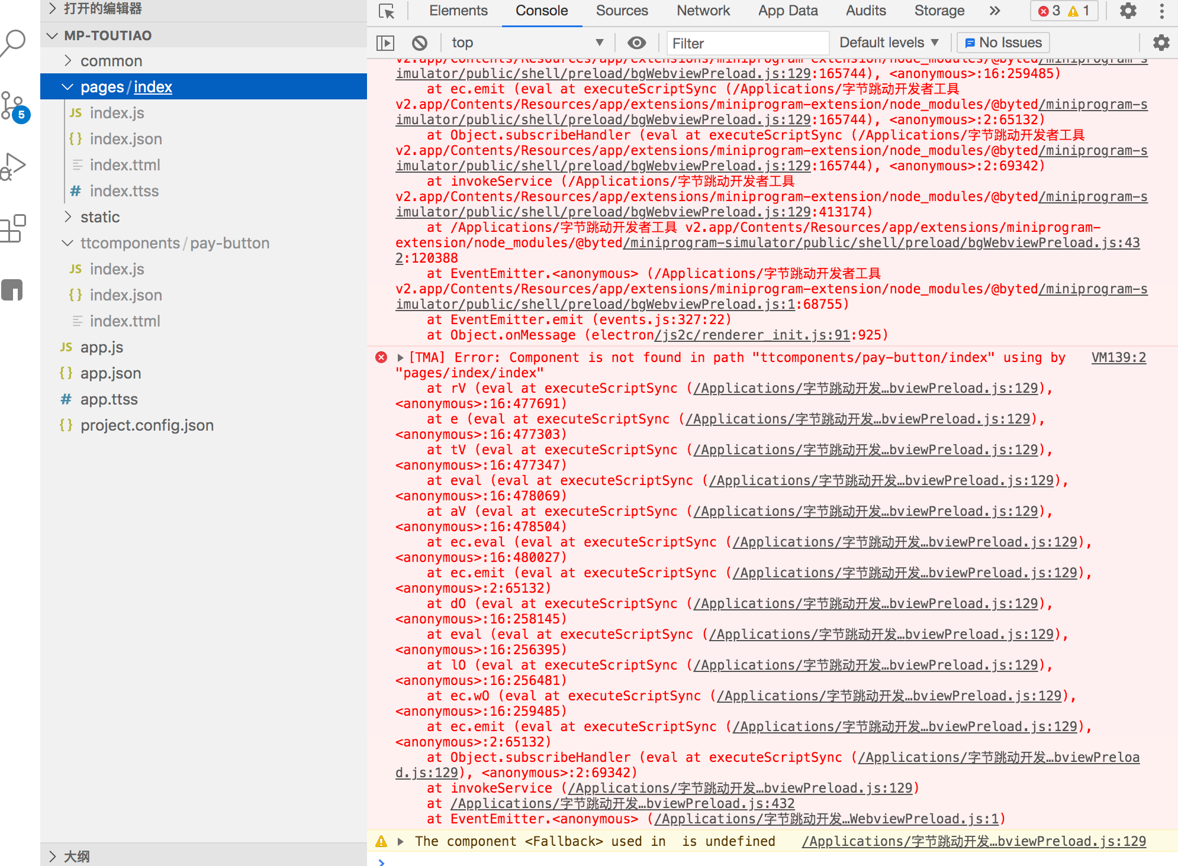
Task: Open the Default levels dropdown
Action: [889, 43]
